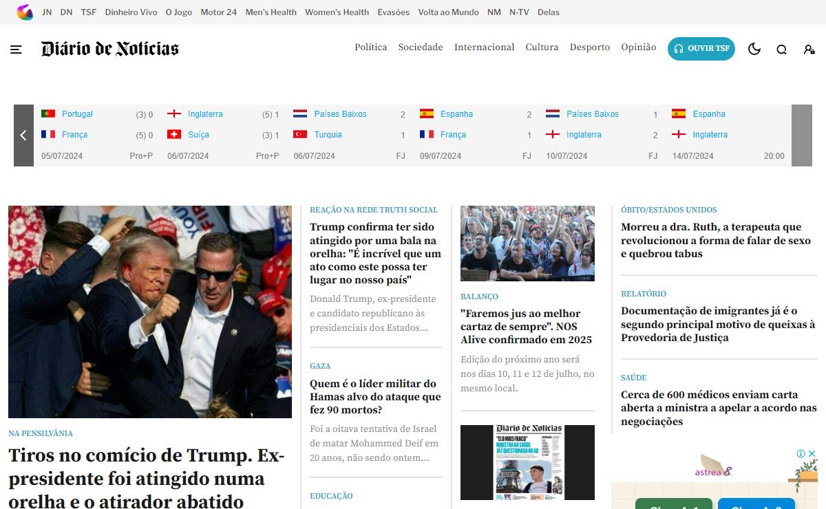Image resolution: width=826 pixels, height=509 pixels.
Task: Open the Desporto section
Action: pyautogui.click(x=590, y=47)
